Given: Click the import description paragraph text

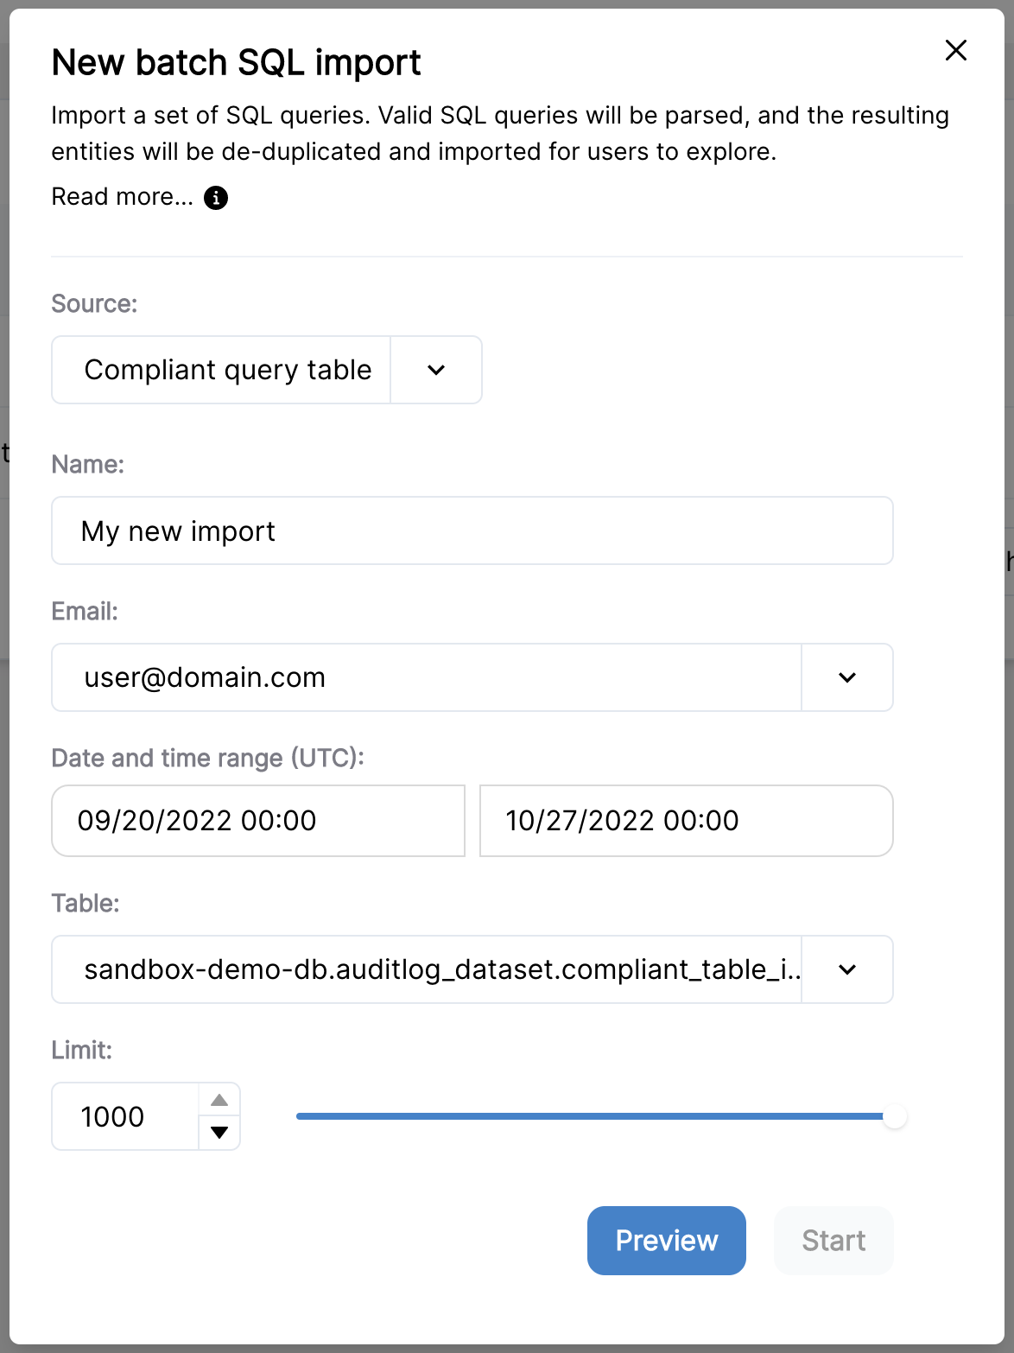Looking at the screenshot, I should (500, 133).
